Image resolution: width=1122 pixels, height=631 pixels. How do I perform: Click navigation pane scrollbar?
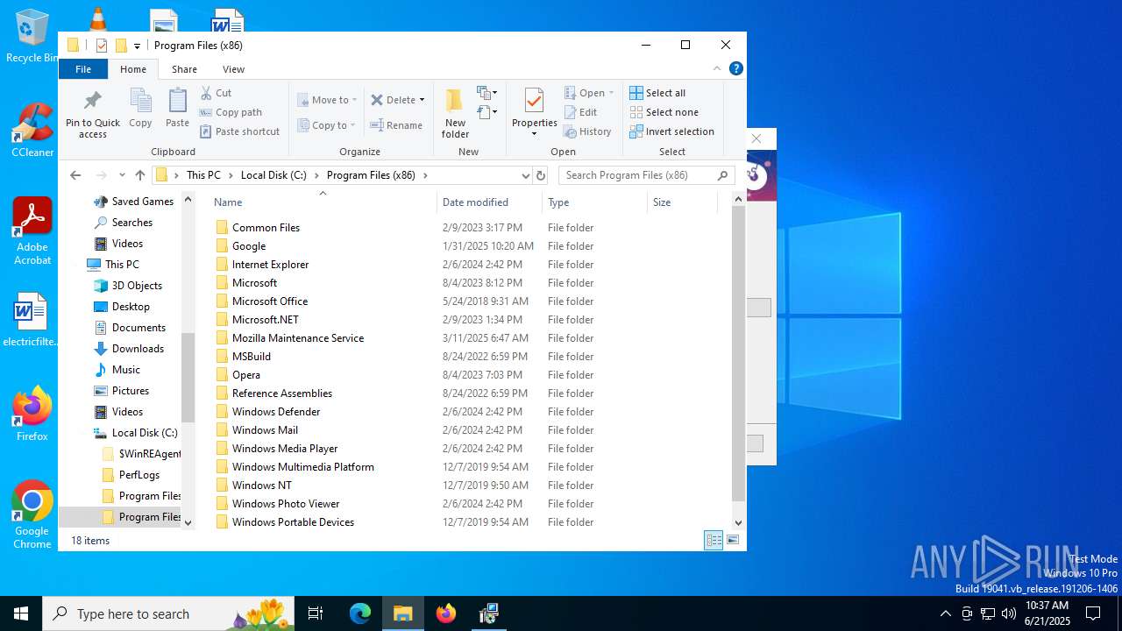(188, 377)
